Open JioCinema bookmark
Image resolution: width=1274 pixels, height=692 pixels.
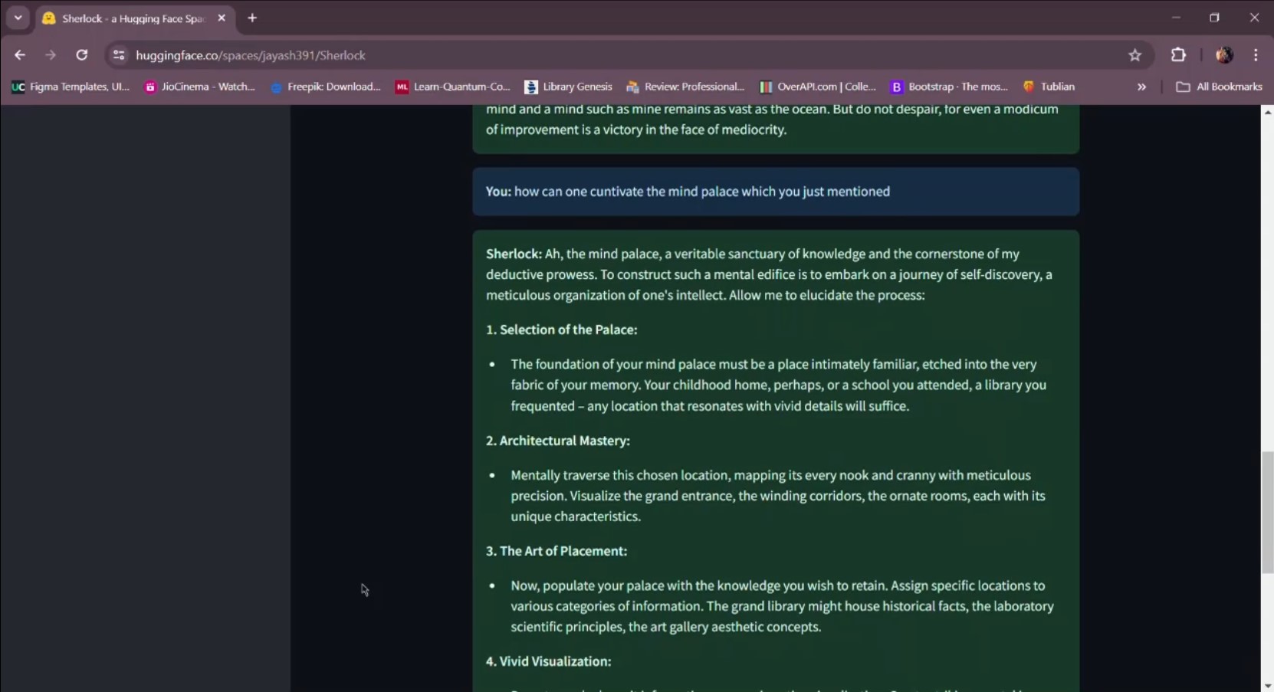(x=199, y=87)
